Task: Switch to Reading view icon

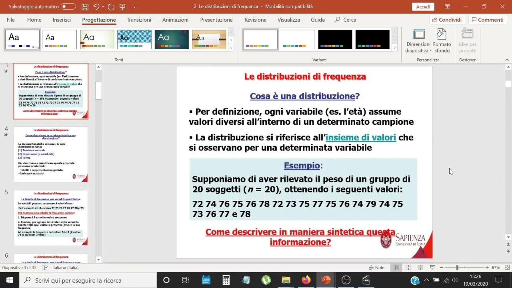Action: [x=420, y=268]
